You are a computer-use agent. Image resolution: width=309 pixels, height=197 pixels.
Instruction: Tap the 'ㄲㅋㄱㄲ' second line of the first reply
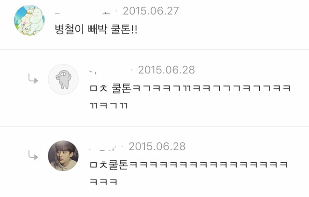click(x=109, y=105)
